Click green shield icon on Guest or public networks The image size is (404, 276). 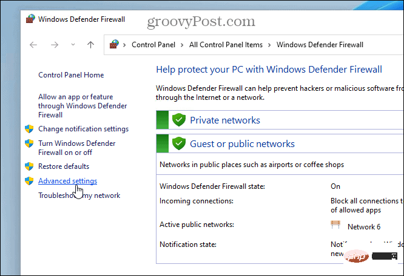[179, 143]
